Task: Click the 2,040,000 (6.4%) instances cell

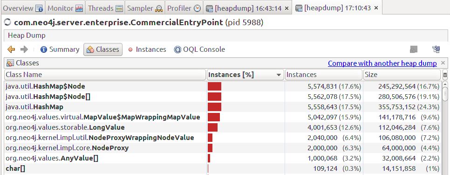Action: pyautogui.click(x=324, y=138)
